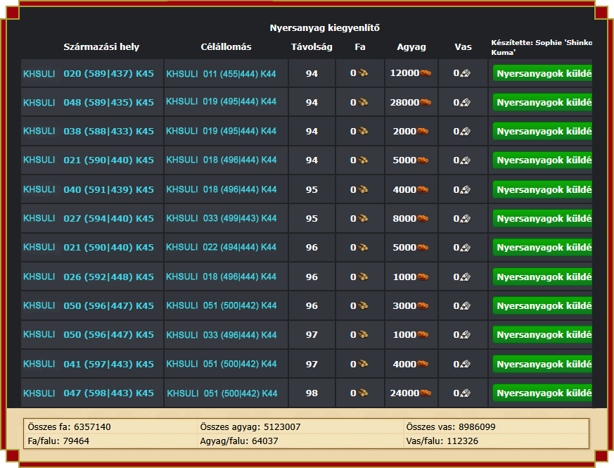Open origin village KHSULI 038 (588|433) K45
The height and width of the screenshot is (468, 614).
(x=89, y=131)
